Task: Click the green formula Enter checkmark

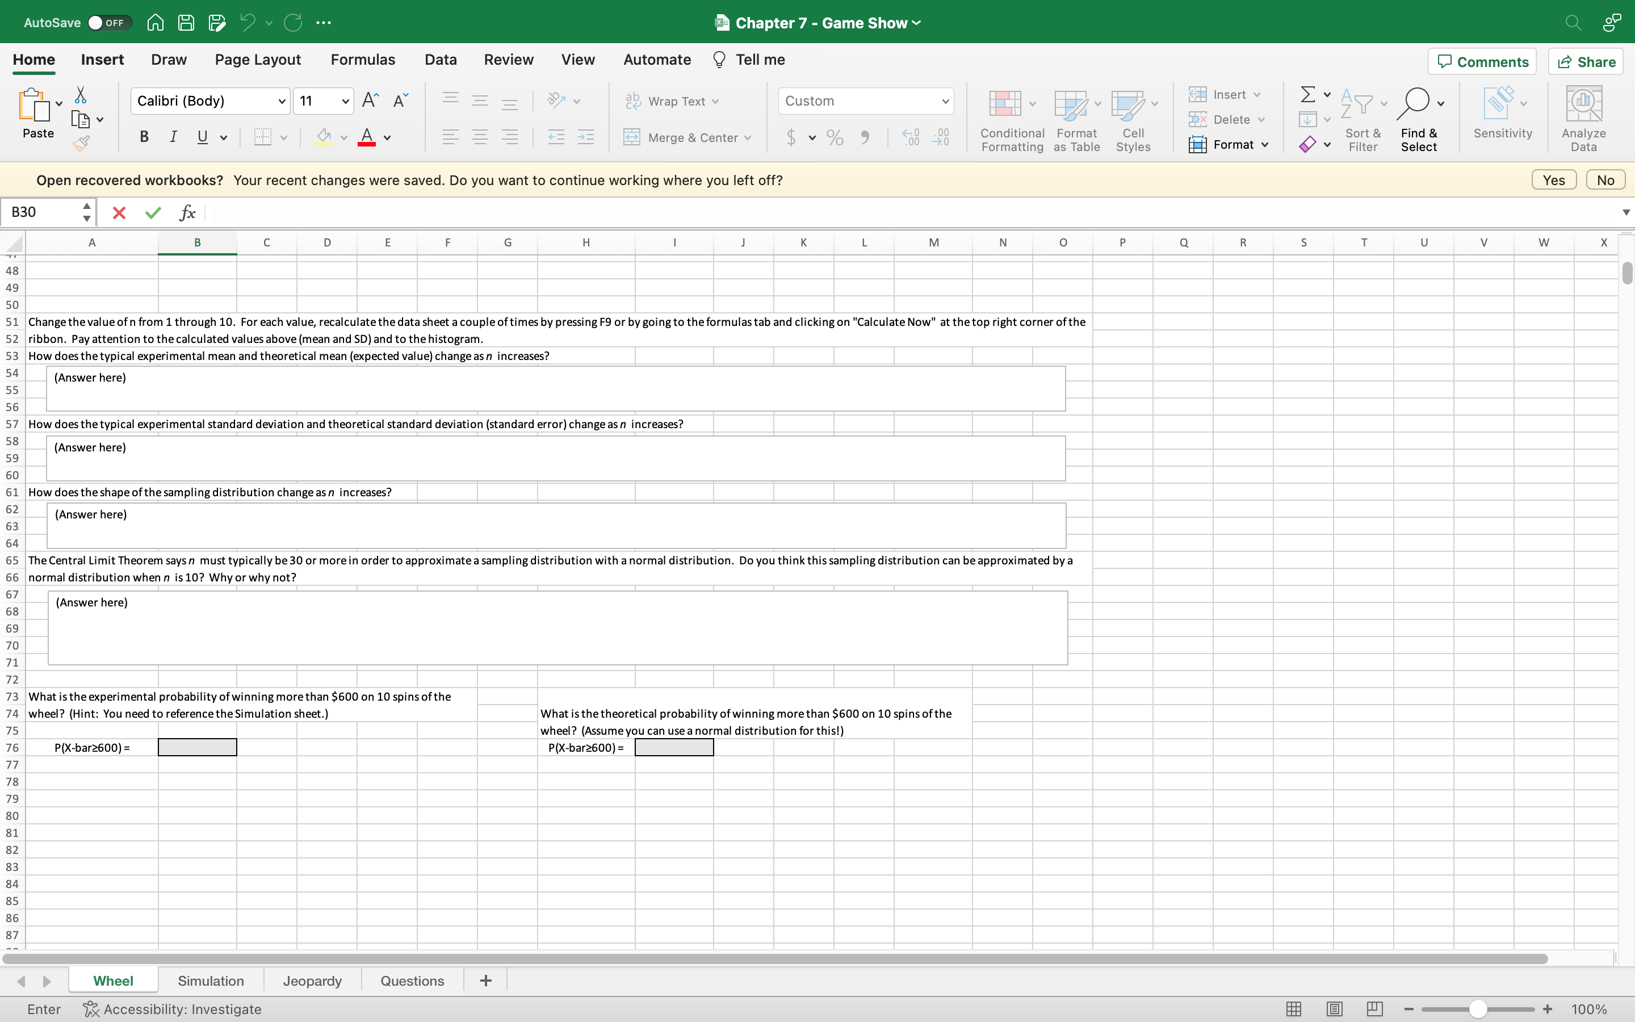Action: (x=153, y=213)
